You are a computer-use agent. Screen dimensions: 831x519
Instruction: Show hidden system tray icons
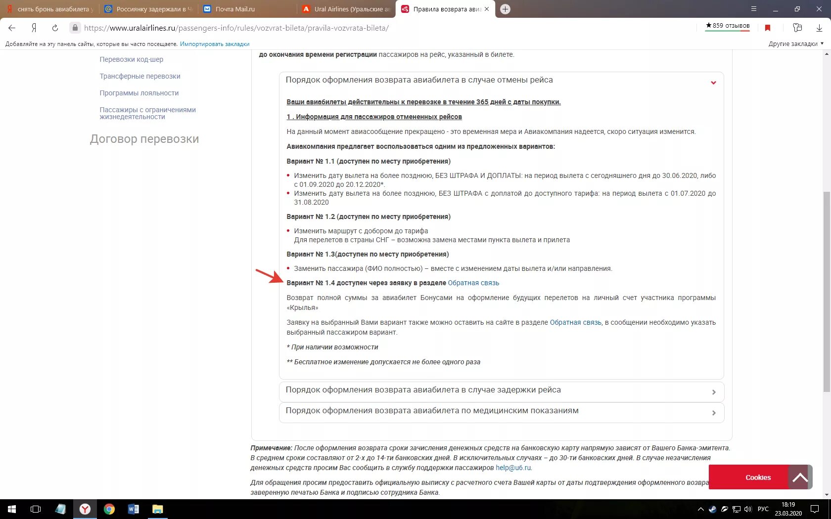click(x=700, y=509)
